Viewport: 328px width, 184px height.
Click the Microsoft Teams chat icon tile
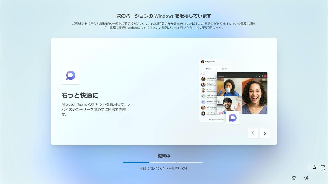click(x=70, y=75)
